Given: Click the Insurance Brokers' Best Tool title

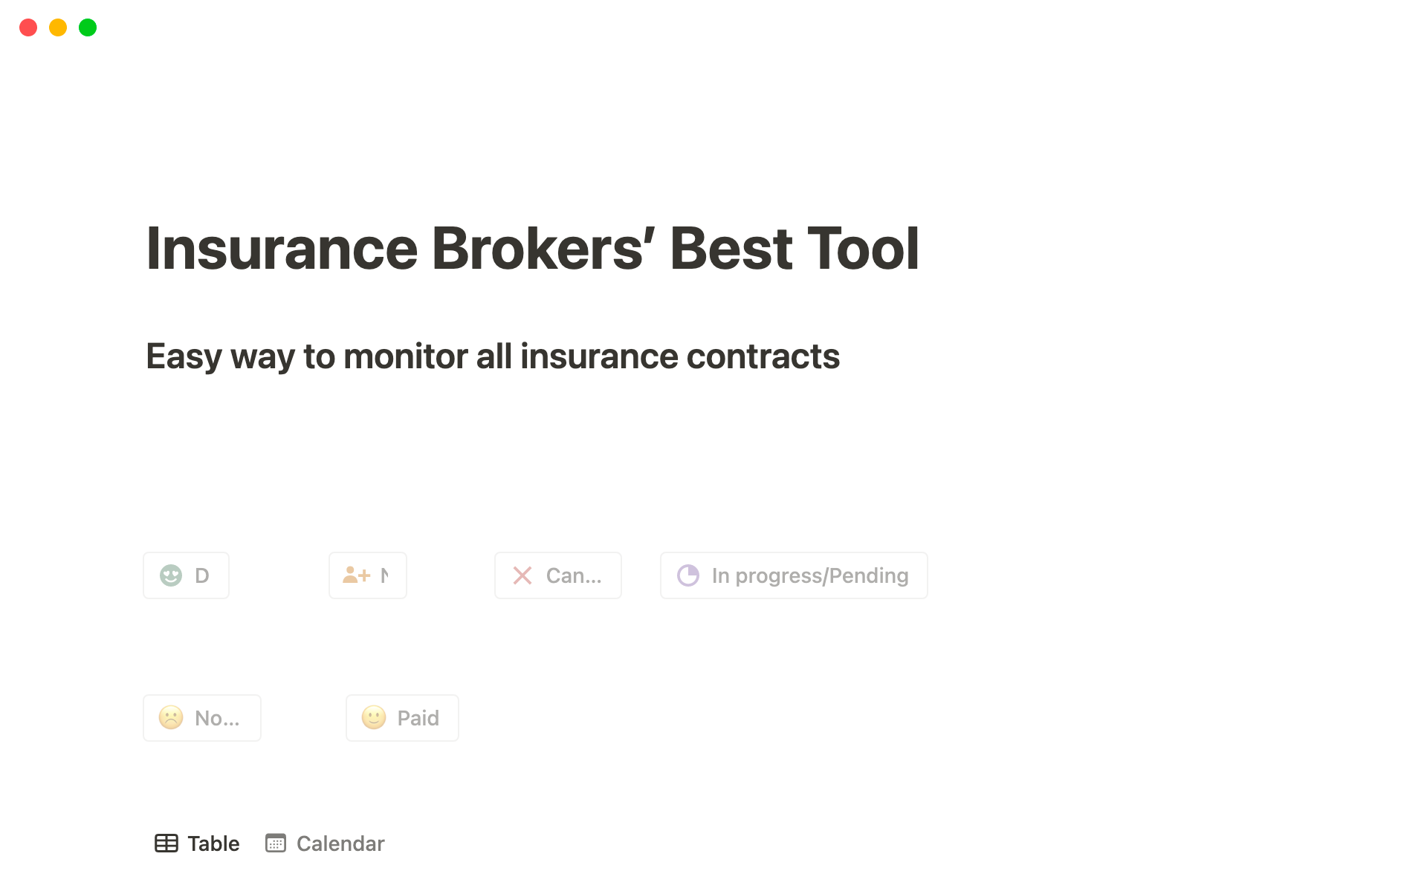Looking at the screenshot, I should (x=532, y=249).
